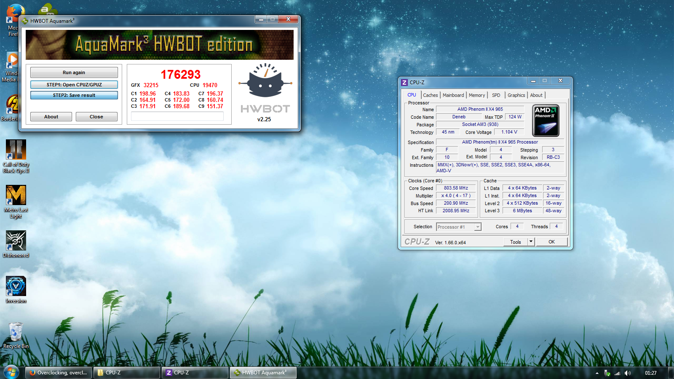Open the volume speaker tray icon
674x379 pixels.
(x=628, y=373)
